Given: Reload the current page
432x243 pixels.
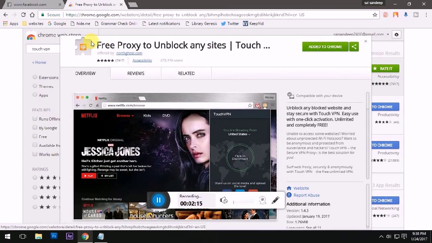Looking at the screenshot, I should click(x=23, y=15).
